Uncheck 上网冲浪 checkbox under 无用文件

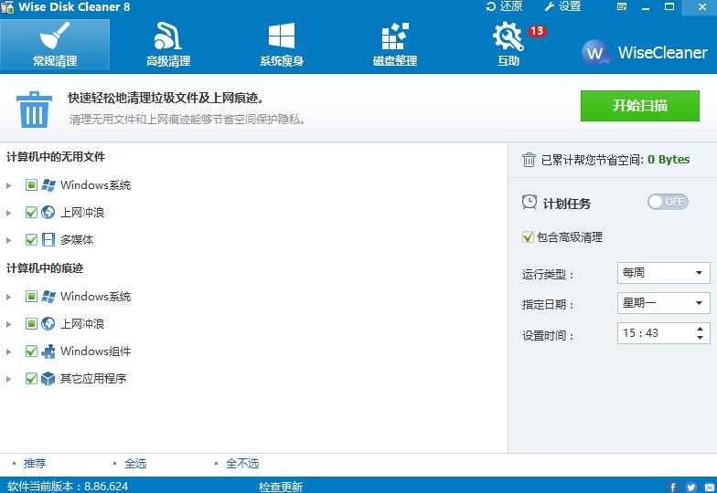point(31,212)
